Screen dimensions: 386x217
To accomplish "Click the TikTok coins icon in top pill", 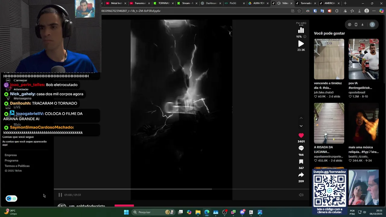I will [350, 25].
